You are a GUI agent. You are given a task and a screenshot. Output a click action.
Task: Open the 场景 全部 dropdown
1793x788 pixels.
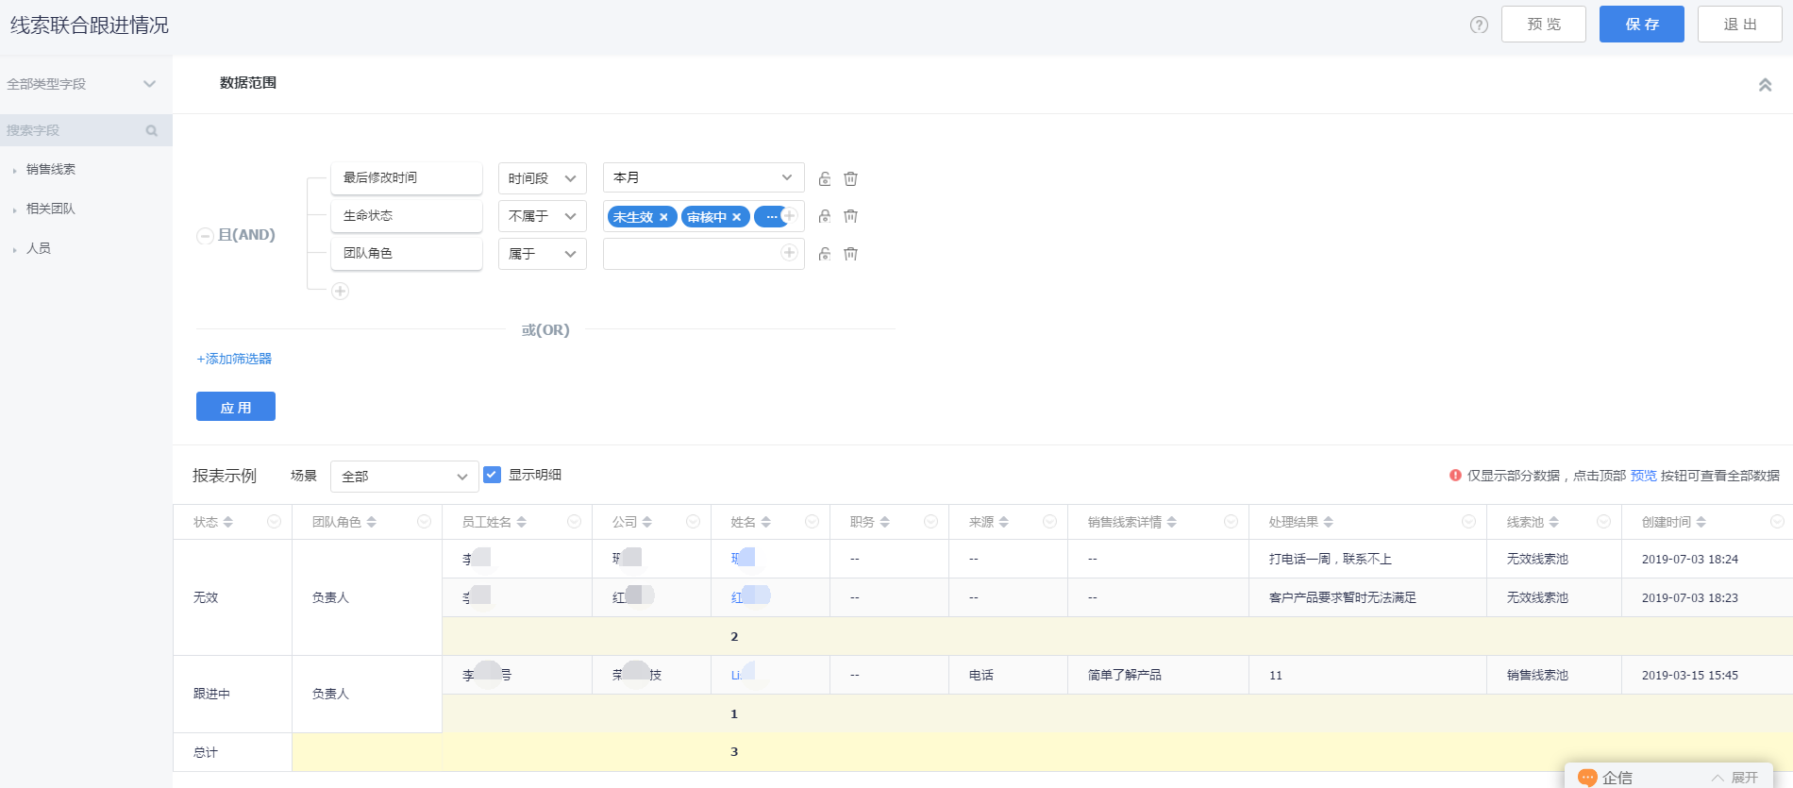click(x=405, y=477)
